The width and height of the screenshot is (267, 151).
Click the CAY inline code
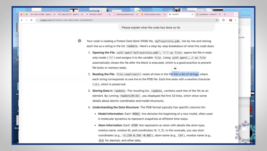point(180,136)
